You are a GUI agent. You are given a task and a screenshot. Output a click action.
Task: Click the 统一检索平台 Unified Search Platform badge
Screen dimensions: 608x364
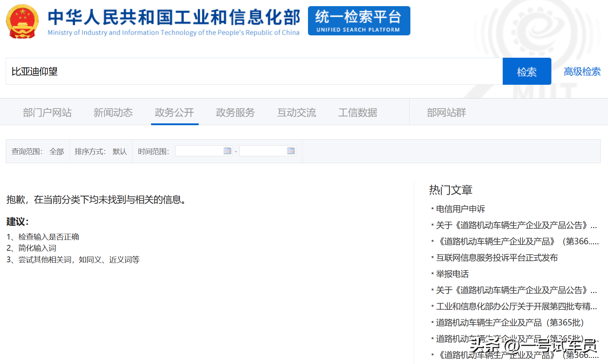pos(359,21)
